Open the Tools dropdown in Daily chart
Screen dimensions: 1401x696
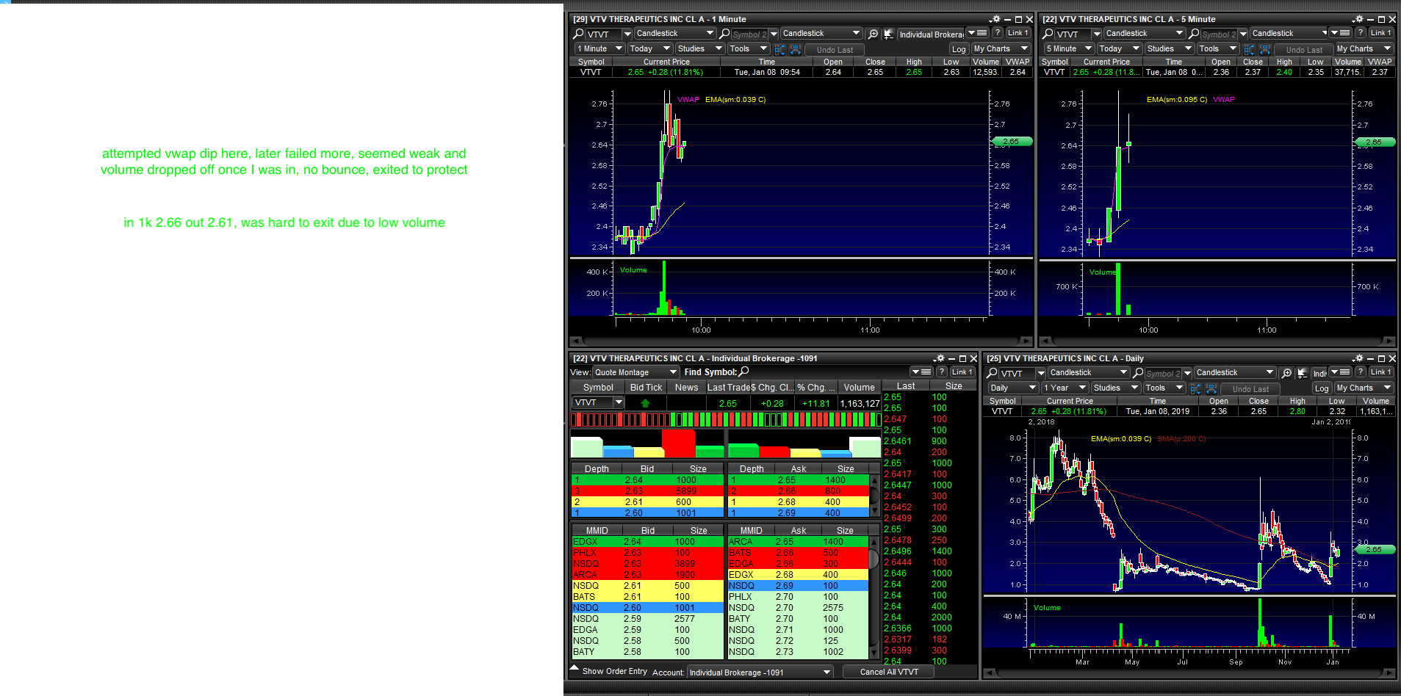[1164, 388]
